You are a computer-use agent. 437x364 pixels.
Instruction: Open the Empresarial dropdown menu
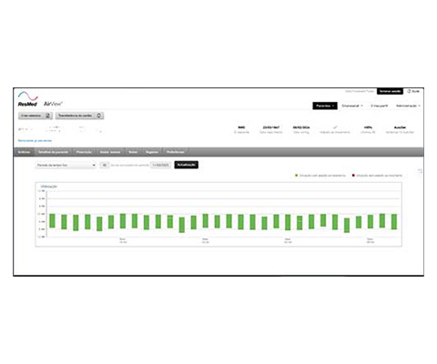pos(352,106)
